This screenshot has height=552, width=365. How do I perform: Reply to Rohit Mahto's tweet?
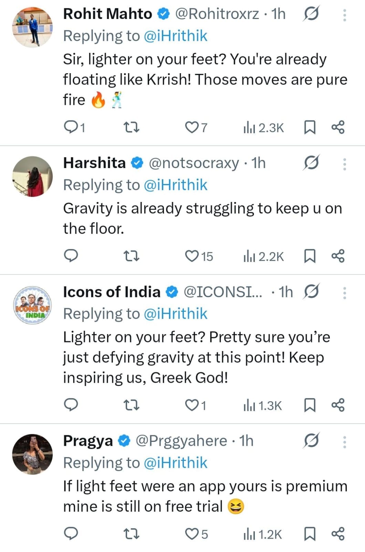[71, 127]
